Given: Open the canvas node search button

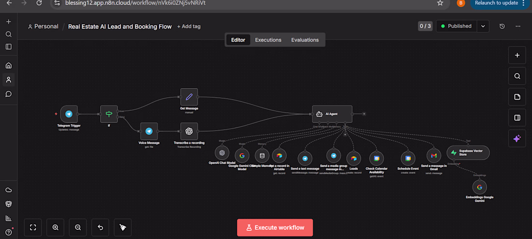Looking at the screenshot, I should click(517, 76).
